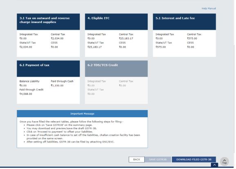This screenshot has width=236, height=169.
Task: Click the Important Message header bar
Action: tap(82, 114)
